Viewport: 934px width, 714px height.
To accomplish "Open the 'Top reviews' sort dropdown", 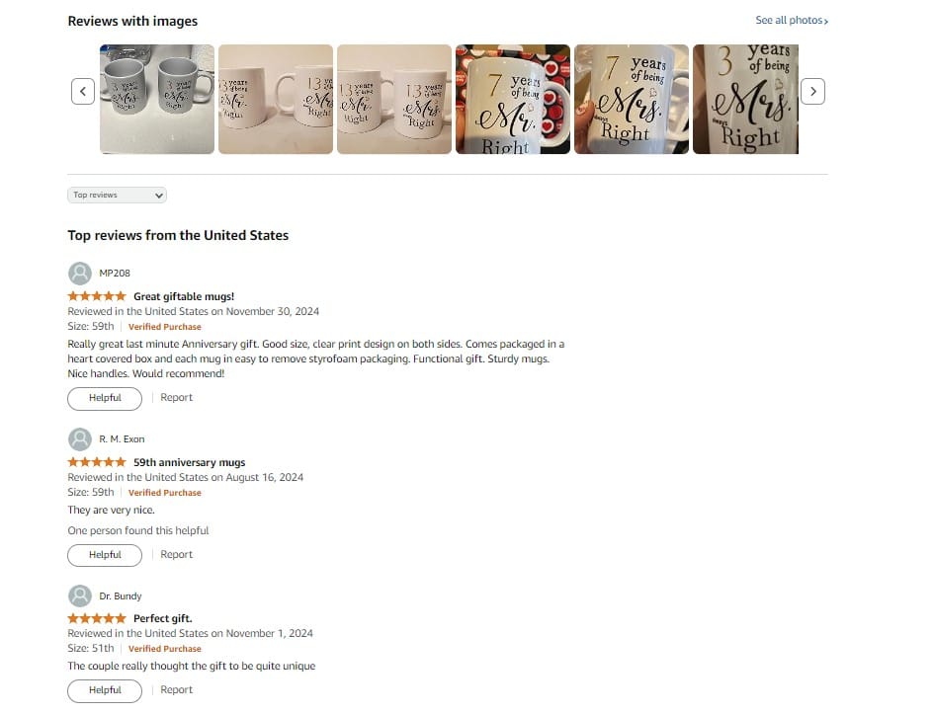I will point(117,196).
